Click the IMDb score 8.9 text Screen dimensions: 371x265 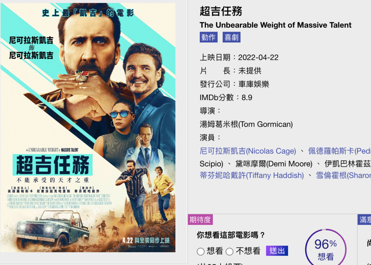click(247, 97)
